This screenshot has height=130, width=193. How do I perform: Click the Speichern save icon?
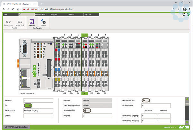coord(32,21)
